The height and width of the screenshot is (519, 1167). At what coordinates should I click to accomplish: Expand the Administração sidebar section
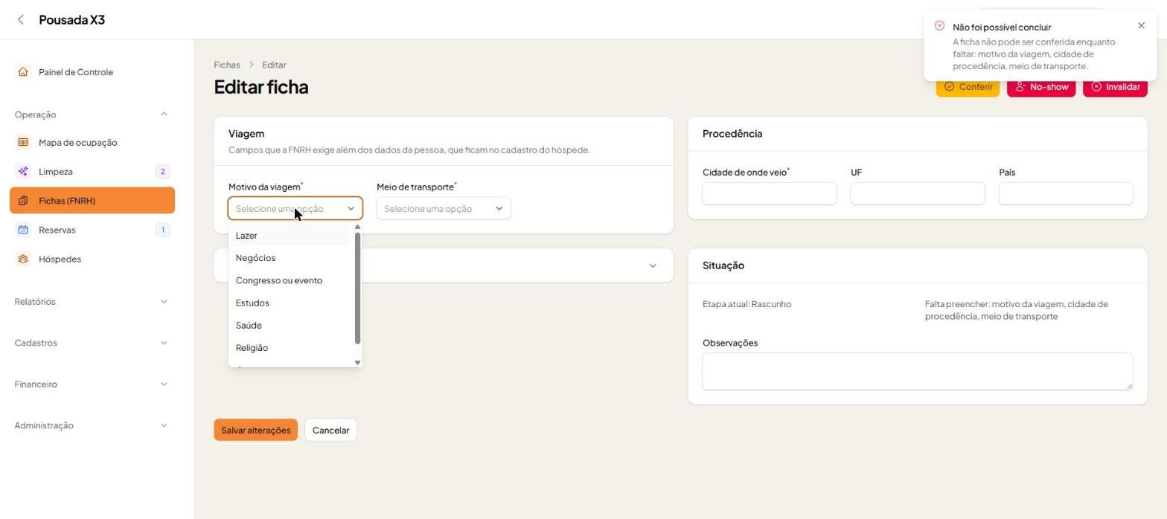(164, 426)
